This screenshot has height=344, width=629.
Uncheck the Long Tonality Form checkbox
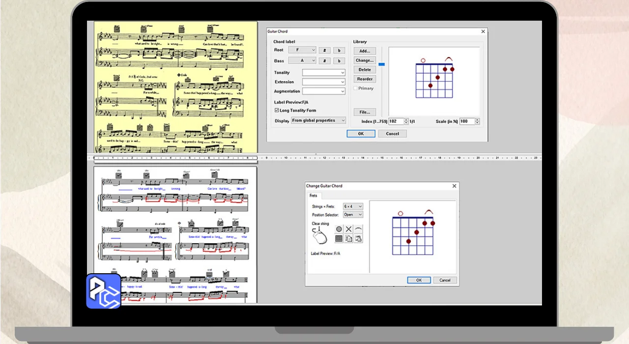point(277,111)
